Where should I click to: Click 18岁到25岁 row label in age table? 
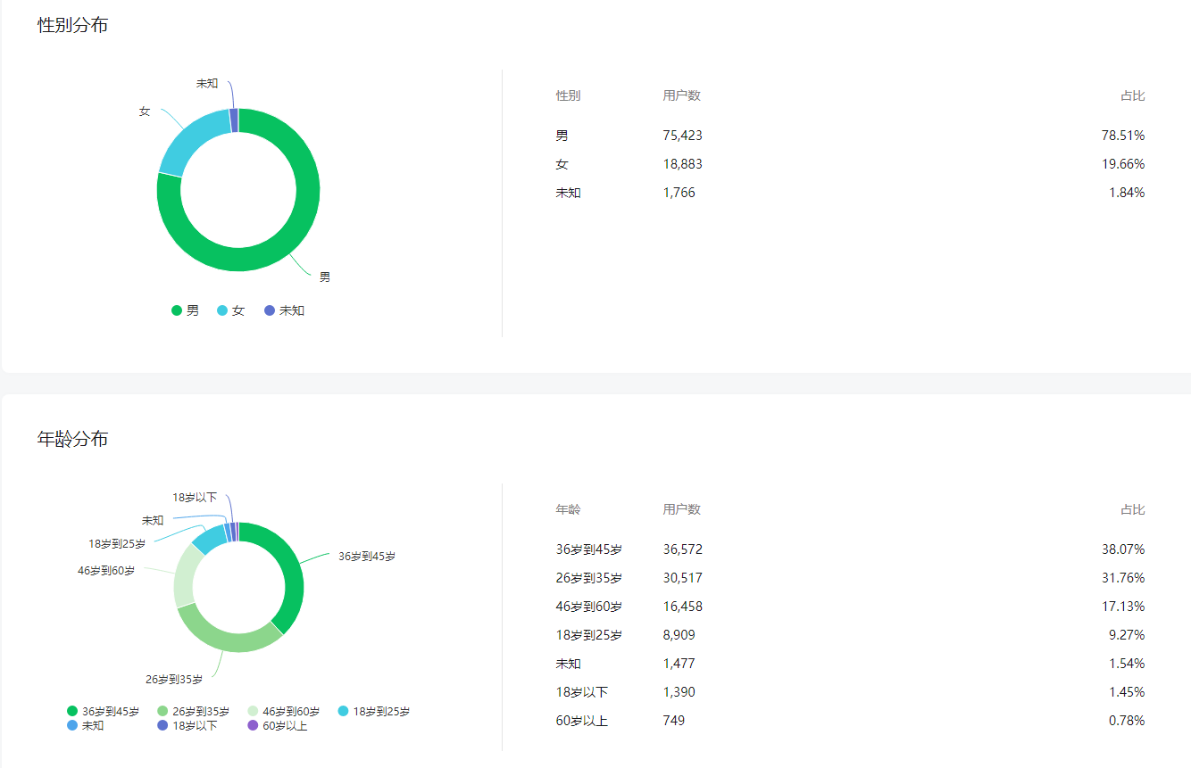[589, 635]
